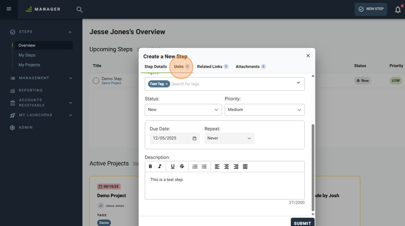This screenshot has width=405, height=226.
Task: Close the Create a New Step dialog
Action: (x=308, y=56)
